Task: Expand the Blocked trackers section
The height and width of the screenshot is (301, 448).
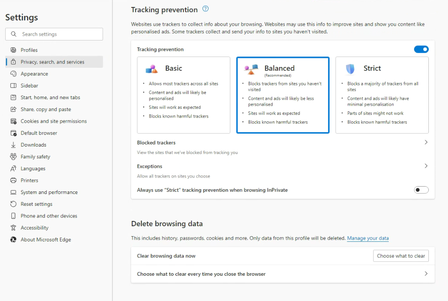Action: (426, 142)
